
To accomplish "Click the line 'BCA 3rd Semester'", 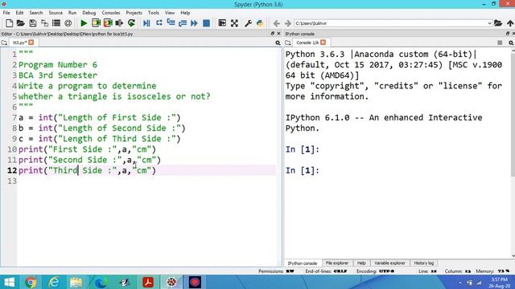I will (58, 75).
